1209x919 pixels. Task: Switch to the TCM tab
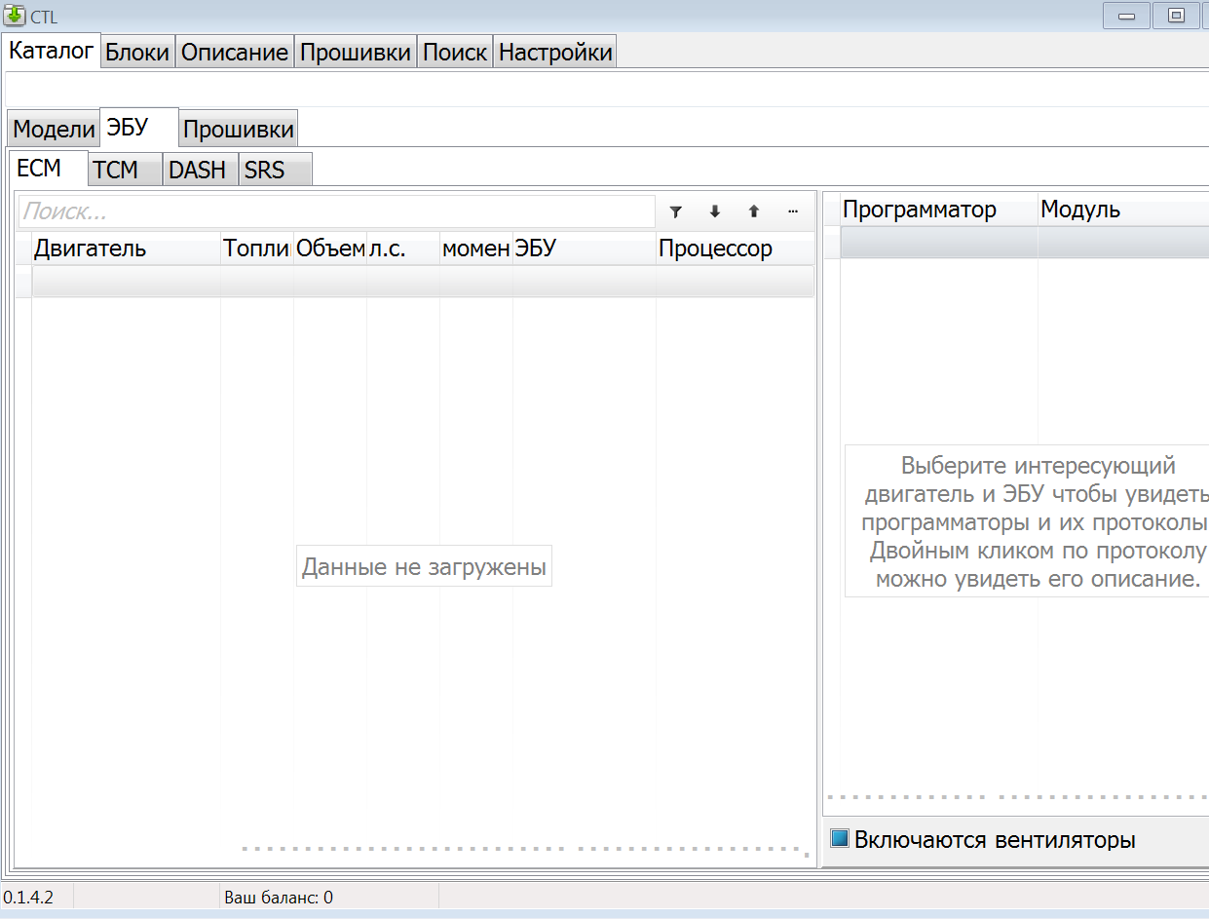click(x=115, y=171)
